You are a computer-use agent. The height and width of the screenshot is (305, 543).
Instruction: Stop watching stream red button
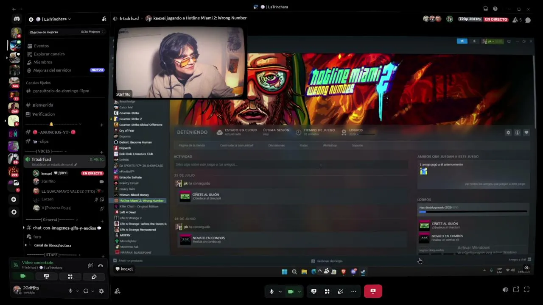click(x=373, y=291)
